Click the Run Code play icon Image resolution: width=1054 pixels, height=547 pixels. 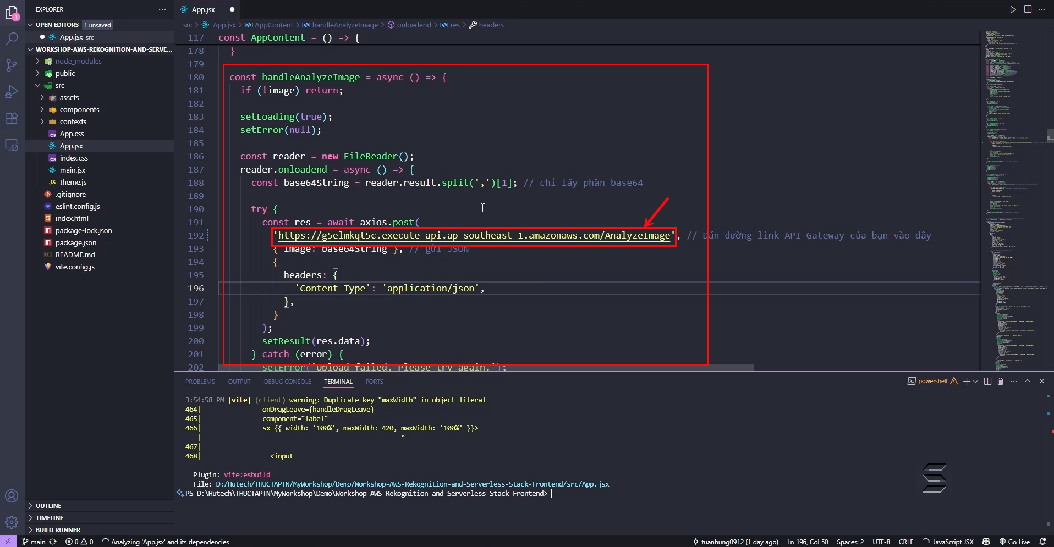1013,9
